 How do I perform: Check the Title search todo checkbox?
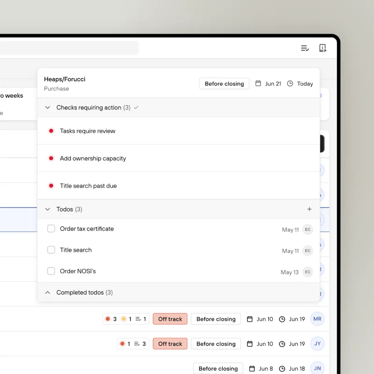coord(51,250)
